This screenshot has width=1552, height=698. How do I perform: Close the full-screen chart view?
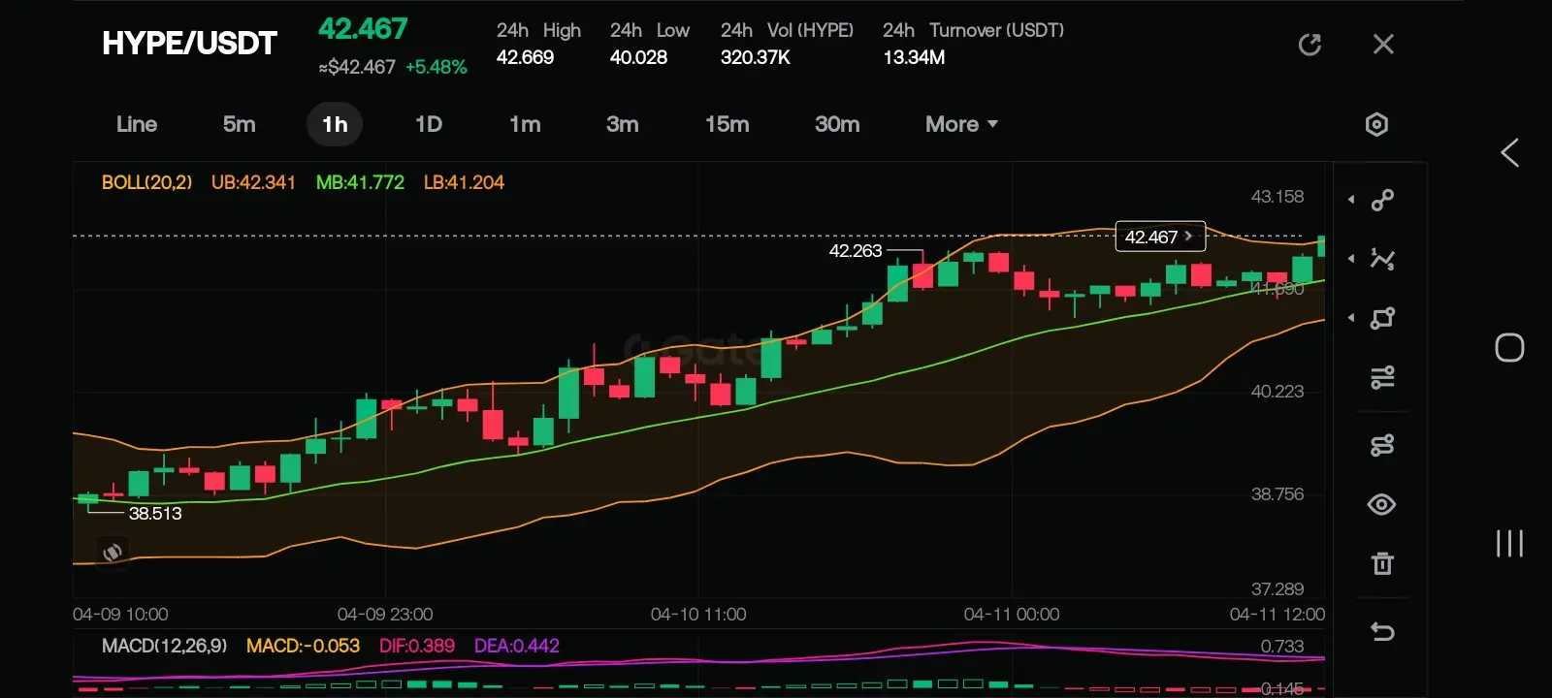(1383, 45)
